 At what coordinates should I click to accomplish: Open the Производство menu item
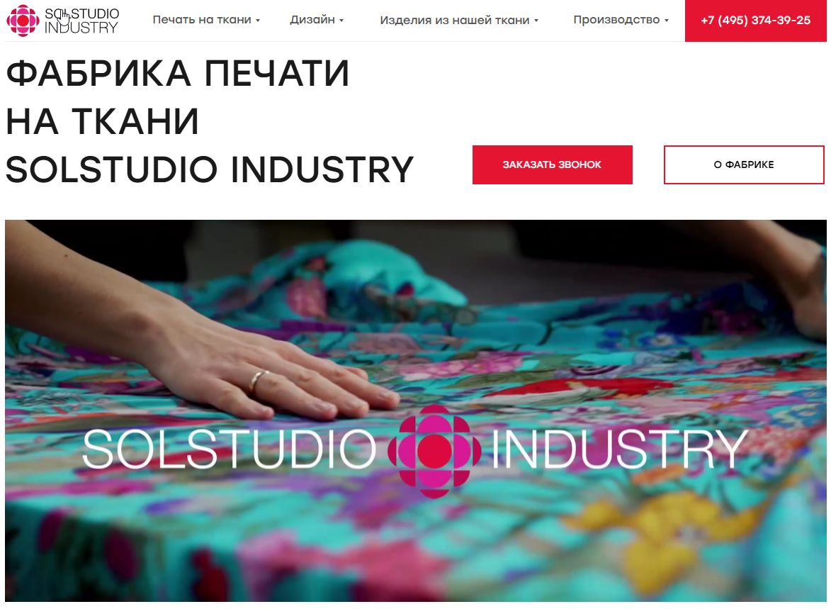click(x=616, y=20)
